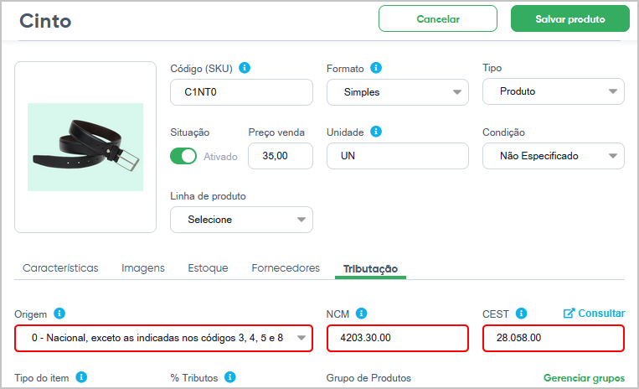
Task: Click the Preço venda input field
Action: pyautogui.click(x=281, y=156)
